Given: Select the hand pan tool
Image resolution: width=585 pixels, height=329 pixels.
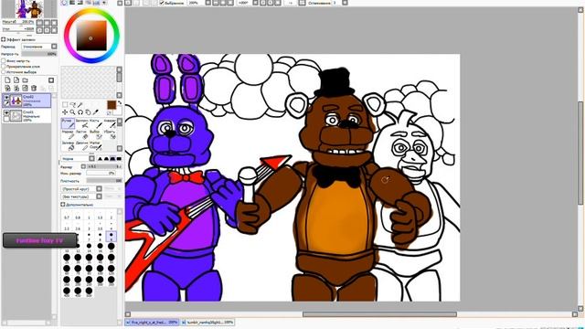Looking at the screenshot, I should pos(88,111).
